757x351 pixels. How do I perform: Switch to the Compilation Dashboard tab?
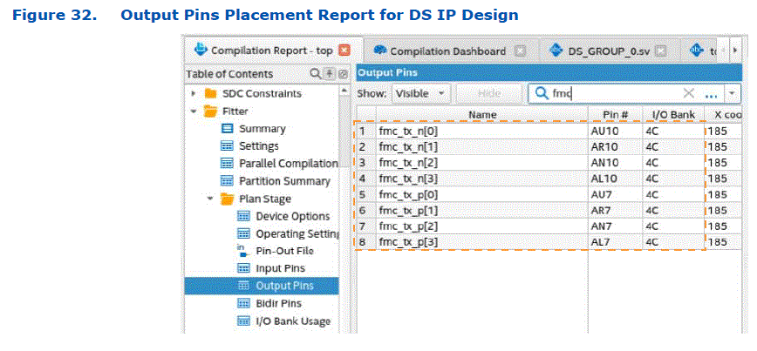pyautogui.click(x=447, y=51)
